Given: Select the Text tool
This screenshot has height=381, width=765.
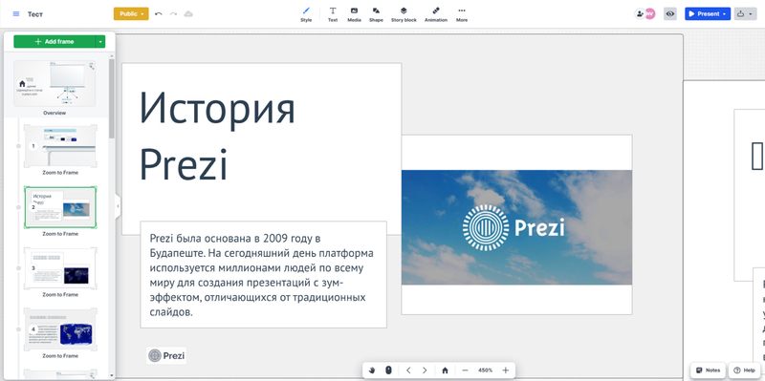Looking at the screenshot, I should (x=333, y=14).
